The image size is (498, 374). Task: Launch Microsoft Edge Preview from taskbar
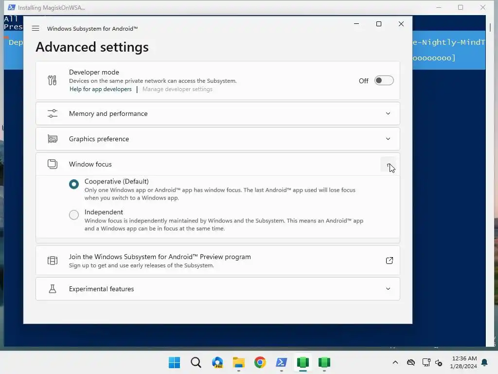pos(217,362)
